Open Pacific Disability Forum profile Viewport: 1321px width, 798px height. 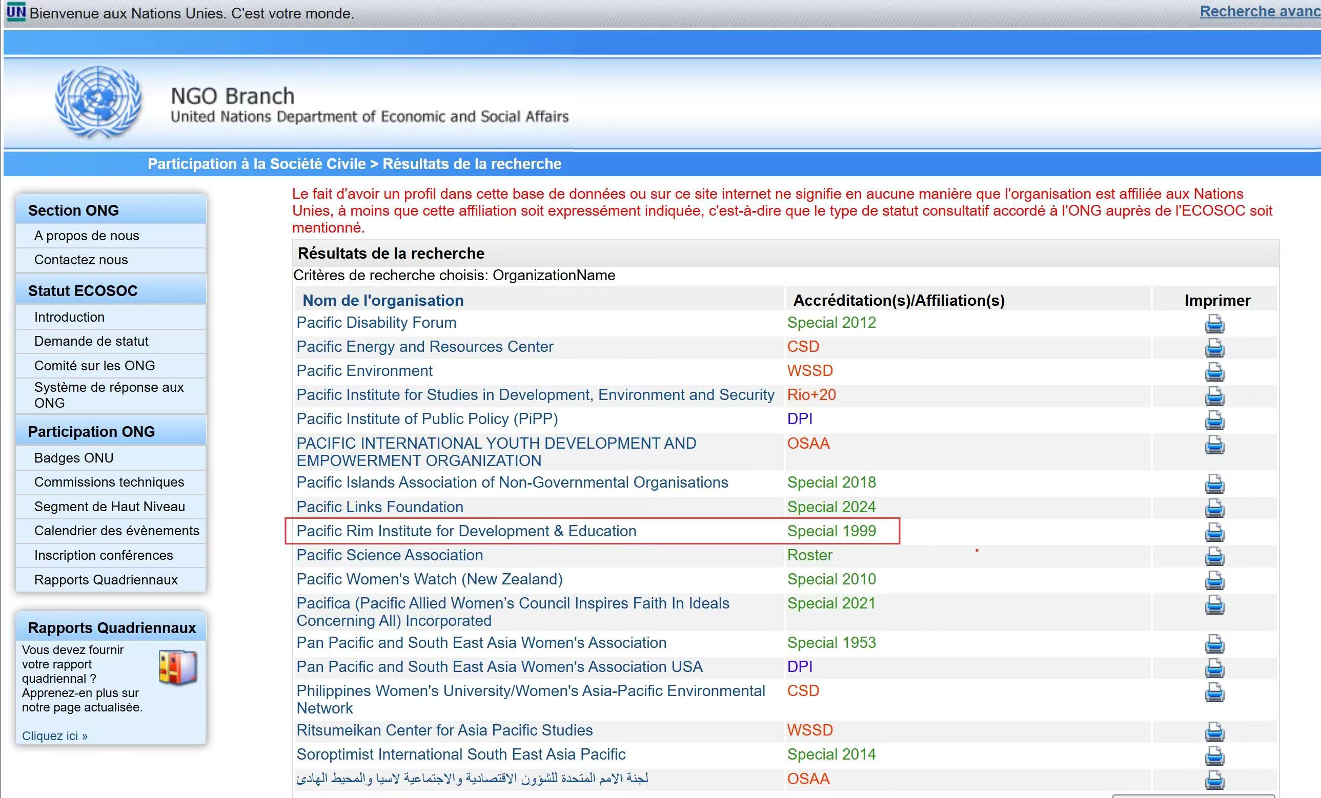(x=376, y=322)
